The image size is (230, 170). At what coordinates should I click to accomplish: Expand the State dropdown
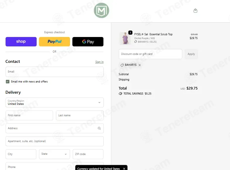coord(54,154)
